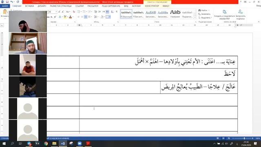Open the borders dropdown
Viewport: 261px width, 147px height.
[x=110, y=17]
